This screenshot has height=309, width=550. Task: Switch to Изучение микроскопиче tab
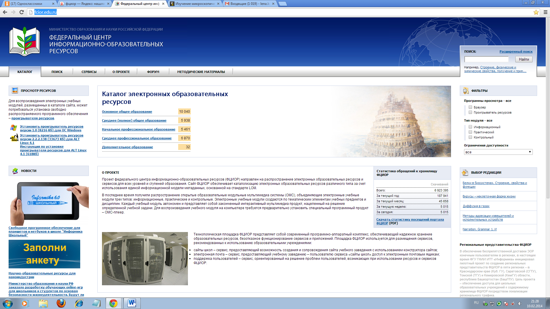point(195,4)
